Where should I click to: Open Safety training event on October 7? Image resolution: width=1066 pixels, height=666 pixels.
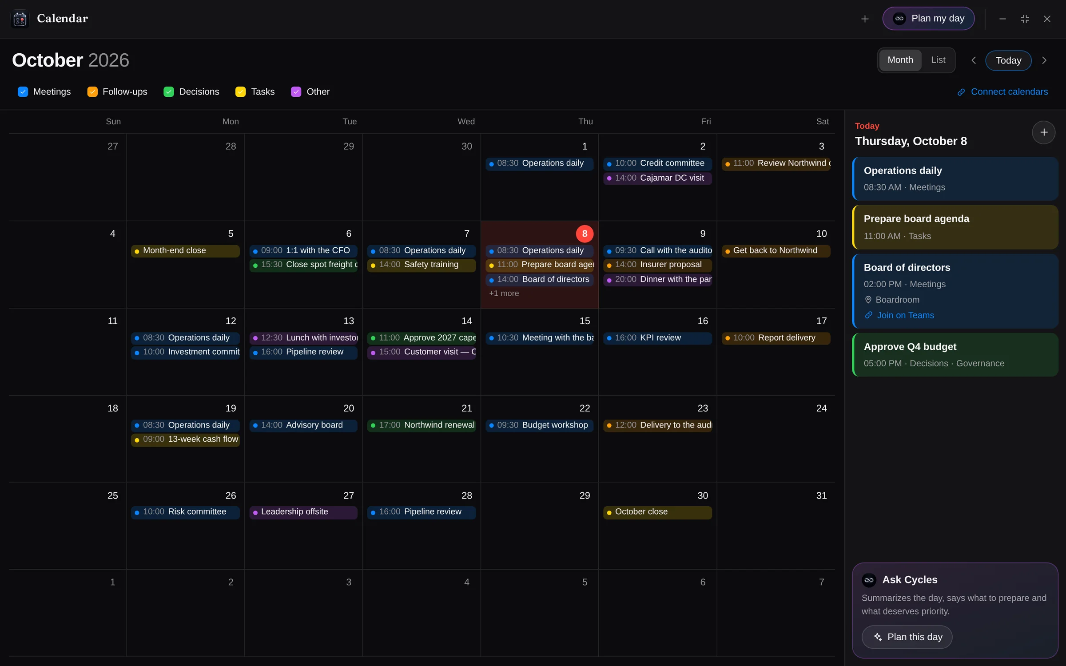[422, 265]
